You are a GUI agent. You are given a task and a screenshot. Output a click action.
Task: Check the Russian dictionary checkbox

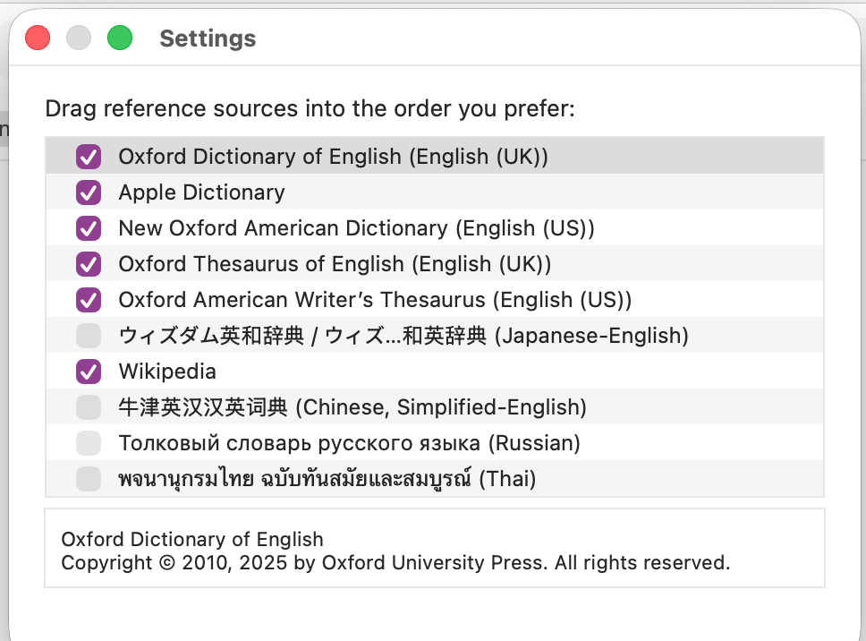click(x=89, y=443)
